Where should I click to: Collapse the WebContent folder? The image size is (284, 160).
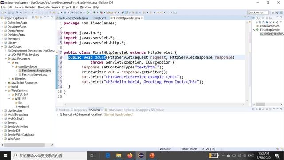(x=6, y=91)
